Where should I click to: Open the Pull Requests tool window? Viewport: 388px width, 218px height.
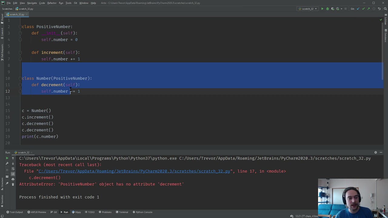point(2,53)
